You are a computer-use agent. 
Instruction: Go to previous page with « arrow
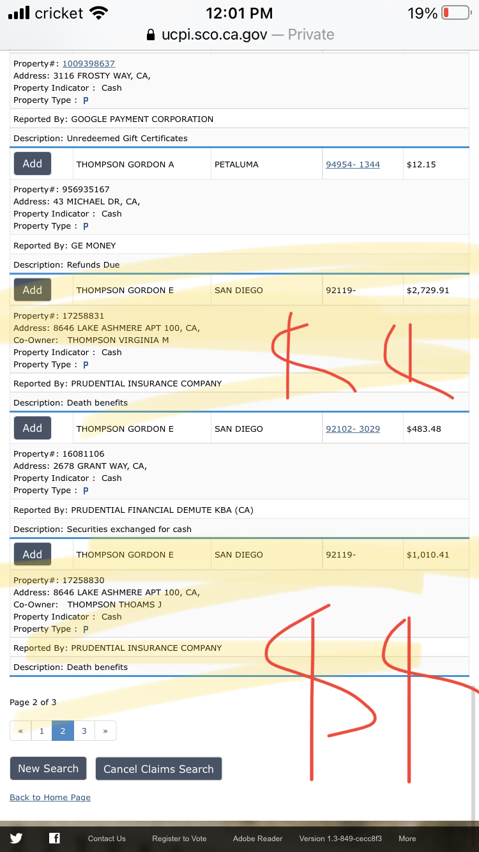[x=20, y=731]
